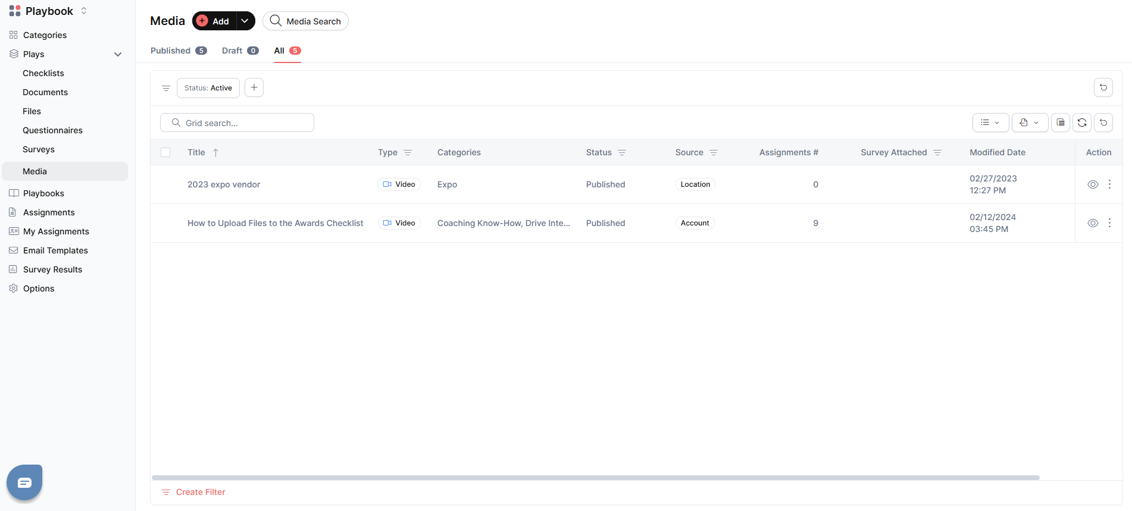The width and height of the screenshot is (1132, 511).
Task: Sort by the Modified Date column header
Action: point(997,152)
